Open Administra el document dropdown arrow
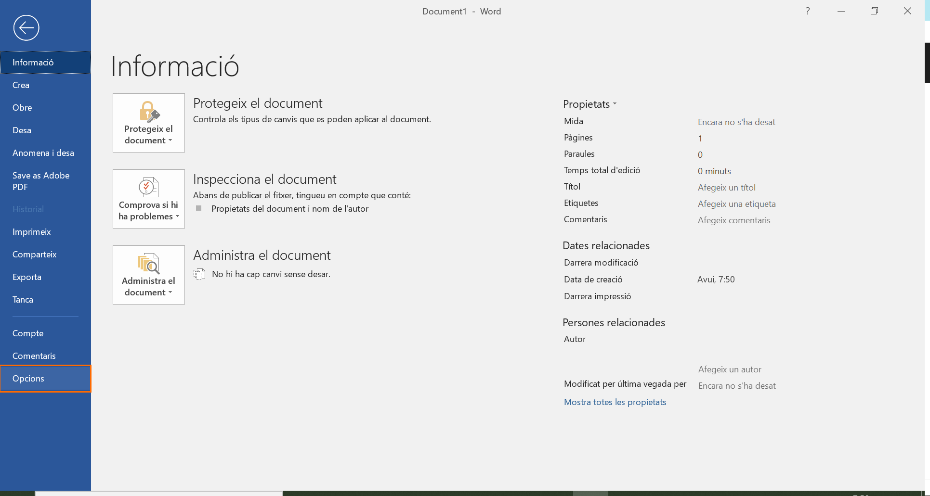The width and height of the screenshot is (930, 496). [x=170, y=293]
